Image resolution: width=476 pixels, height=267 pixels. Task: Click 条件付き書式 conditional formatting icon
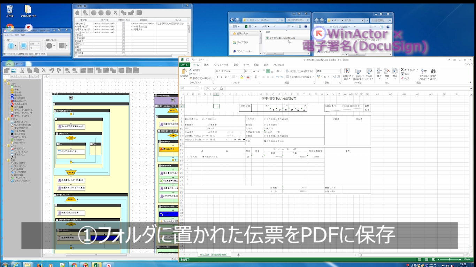click(346, 73)
